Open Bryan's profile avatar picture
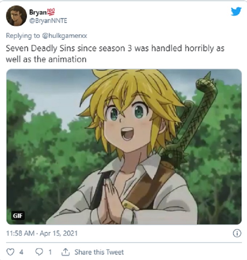 [16, 16]
